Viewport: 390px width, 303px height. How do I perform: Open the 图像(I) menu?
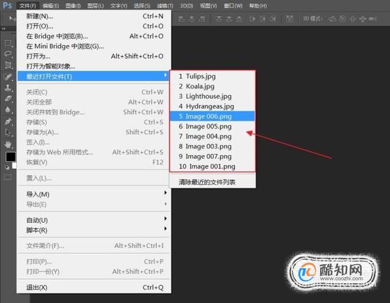tap(73, 6)
